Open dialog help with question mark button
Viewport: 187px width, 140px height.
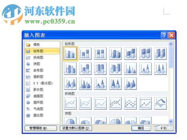click(x=164, y=35)
